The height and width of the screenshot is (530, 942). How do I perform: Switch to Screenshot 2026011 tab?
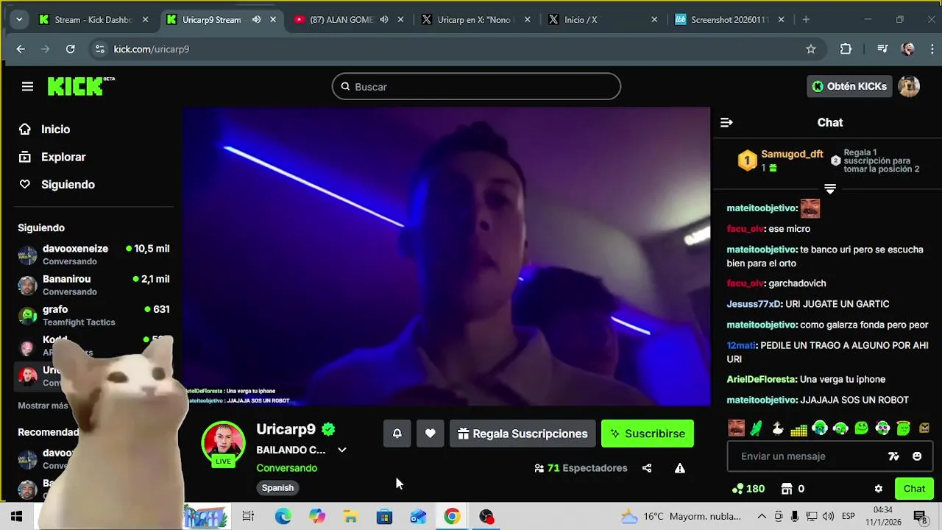(x=729, y=20)
